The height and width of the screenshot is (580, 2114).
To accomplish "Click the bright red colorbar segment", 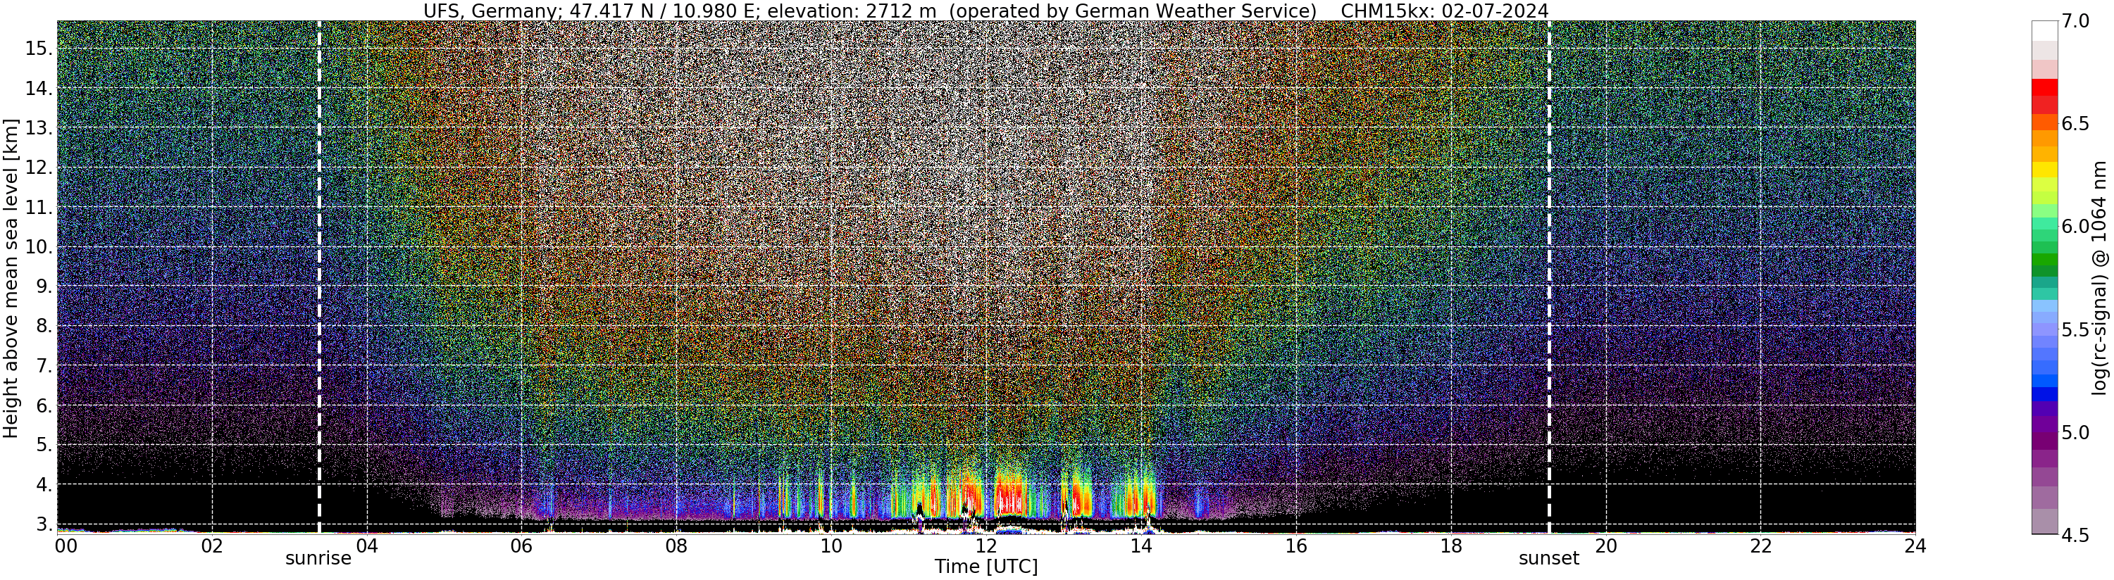I will tap(2045, 88).
